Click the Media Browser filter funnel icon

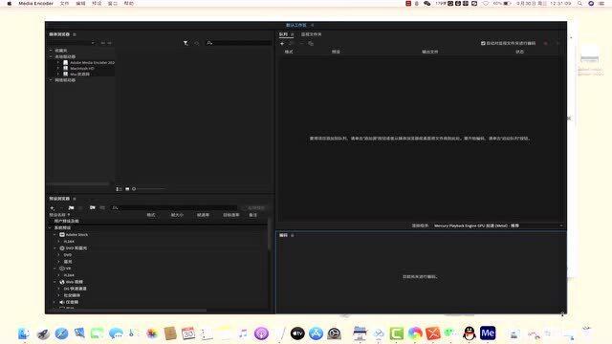tap(186, 43)
